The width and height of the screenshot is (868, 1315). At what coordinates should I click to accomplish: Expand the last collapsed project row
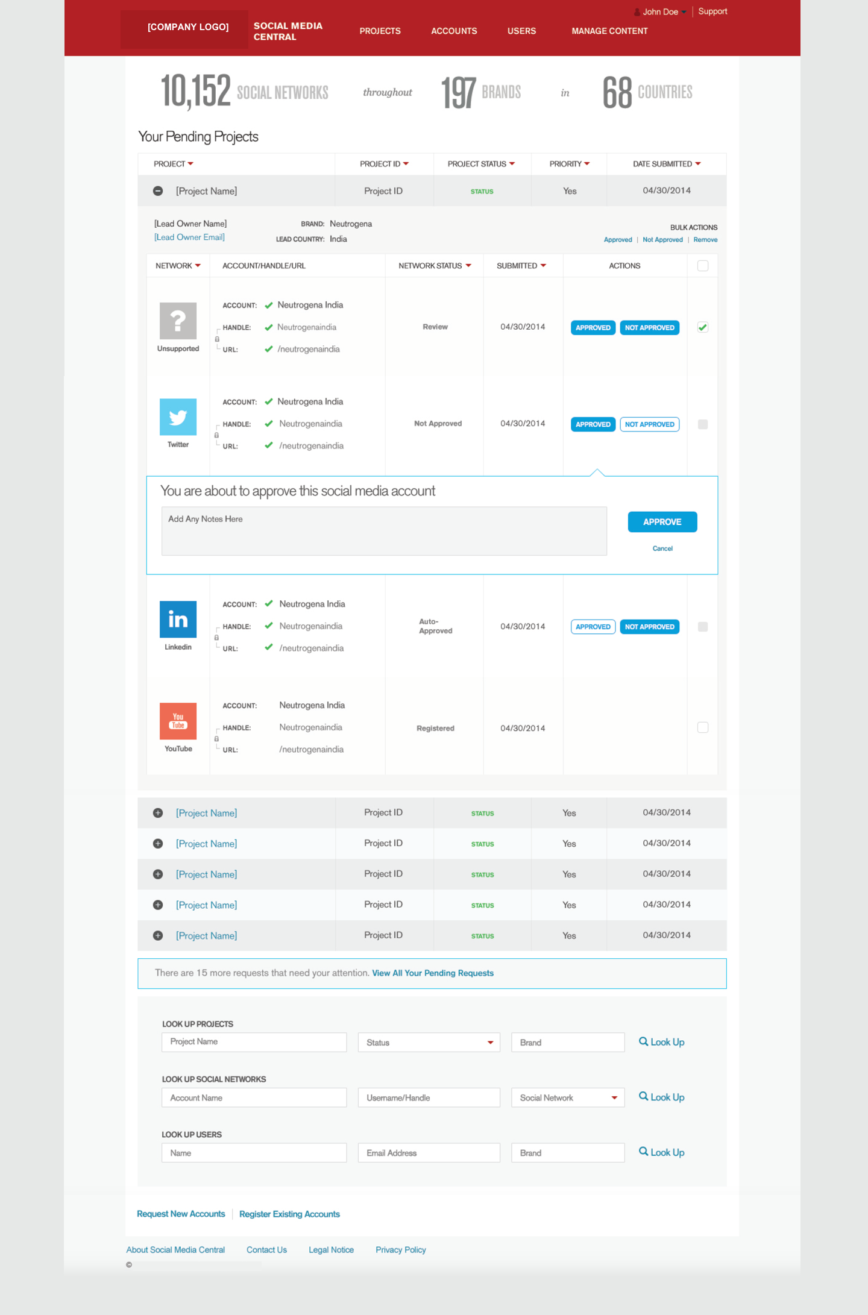158,936
